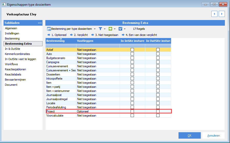Set value to 3. Niet toegestaan

point(105,35)
